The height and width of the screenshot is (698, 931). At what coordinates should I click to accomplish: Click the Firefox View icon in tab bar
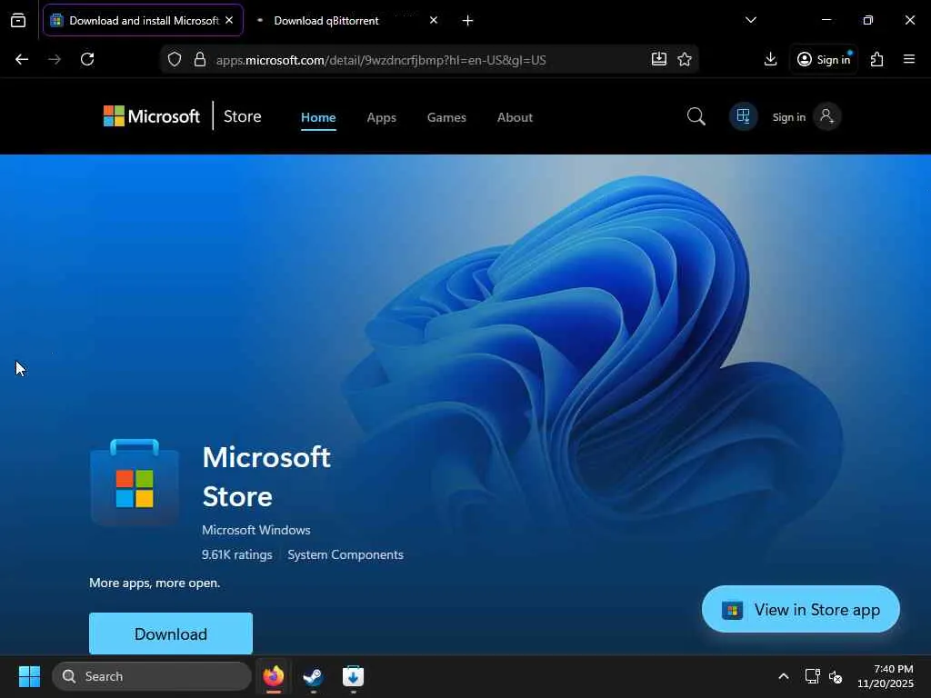point(18,21)
